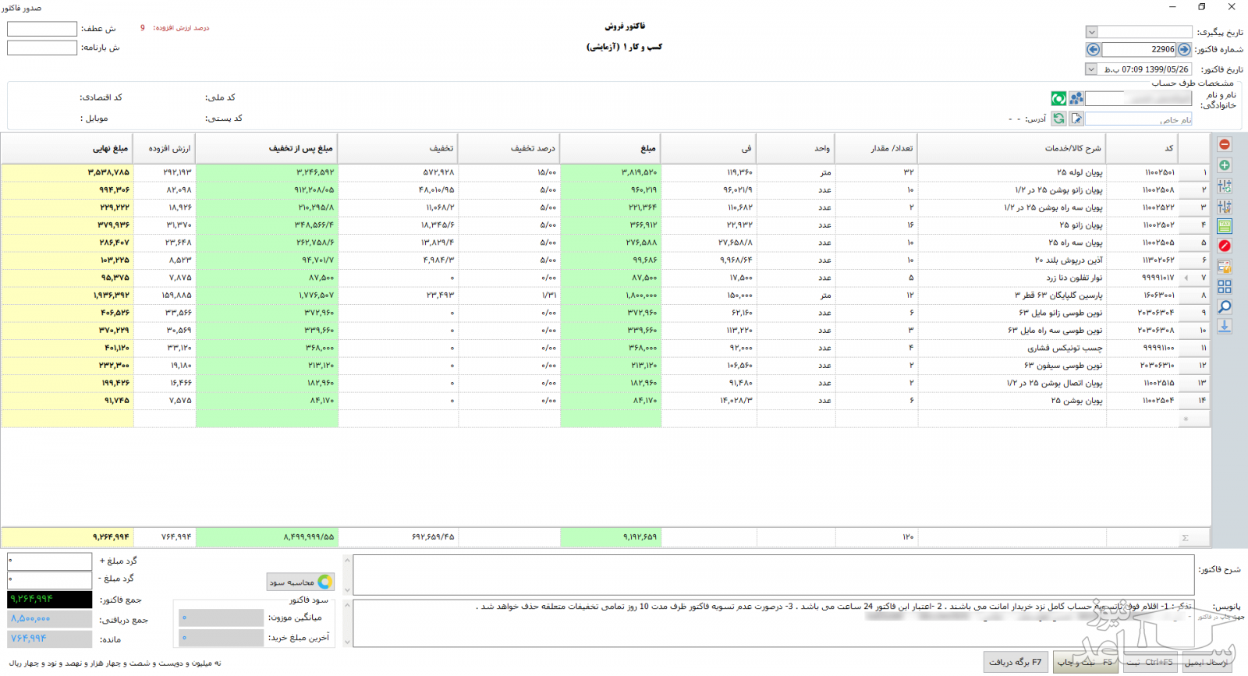The image size is (1248, 676).
Task: Click the blue download arrow icon
Action: pyautogui.click(x=1225, y=327)
